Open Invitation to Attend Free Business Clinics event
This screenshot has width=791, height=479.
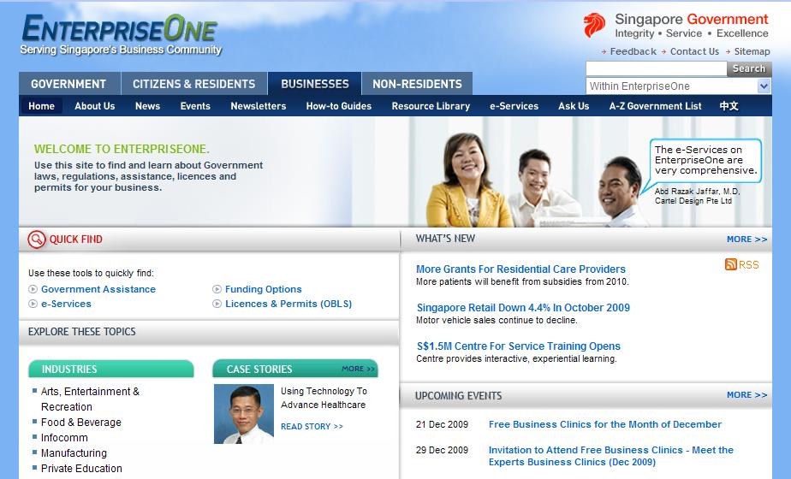click(611, 456)
